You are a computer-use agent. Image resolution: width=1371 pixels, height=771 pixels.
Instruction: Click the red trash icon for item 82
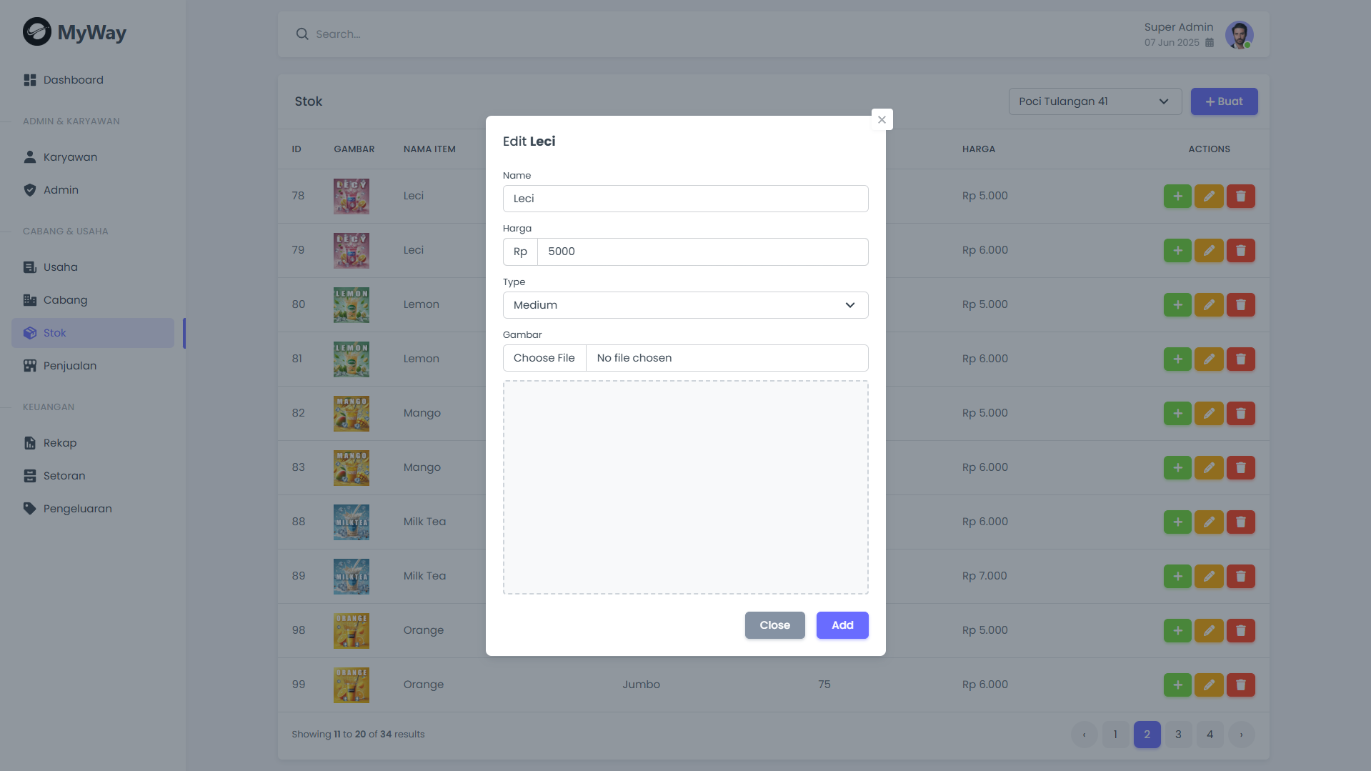coord(1241,413)
